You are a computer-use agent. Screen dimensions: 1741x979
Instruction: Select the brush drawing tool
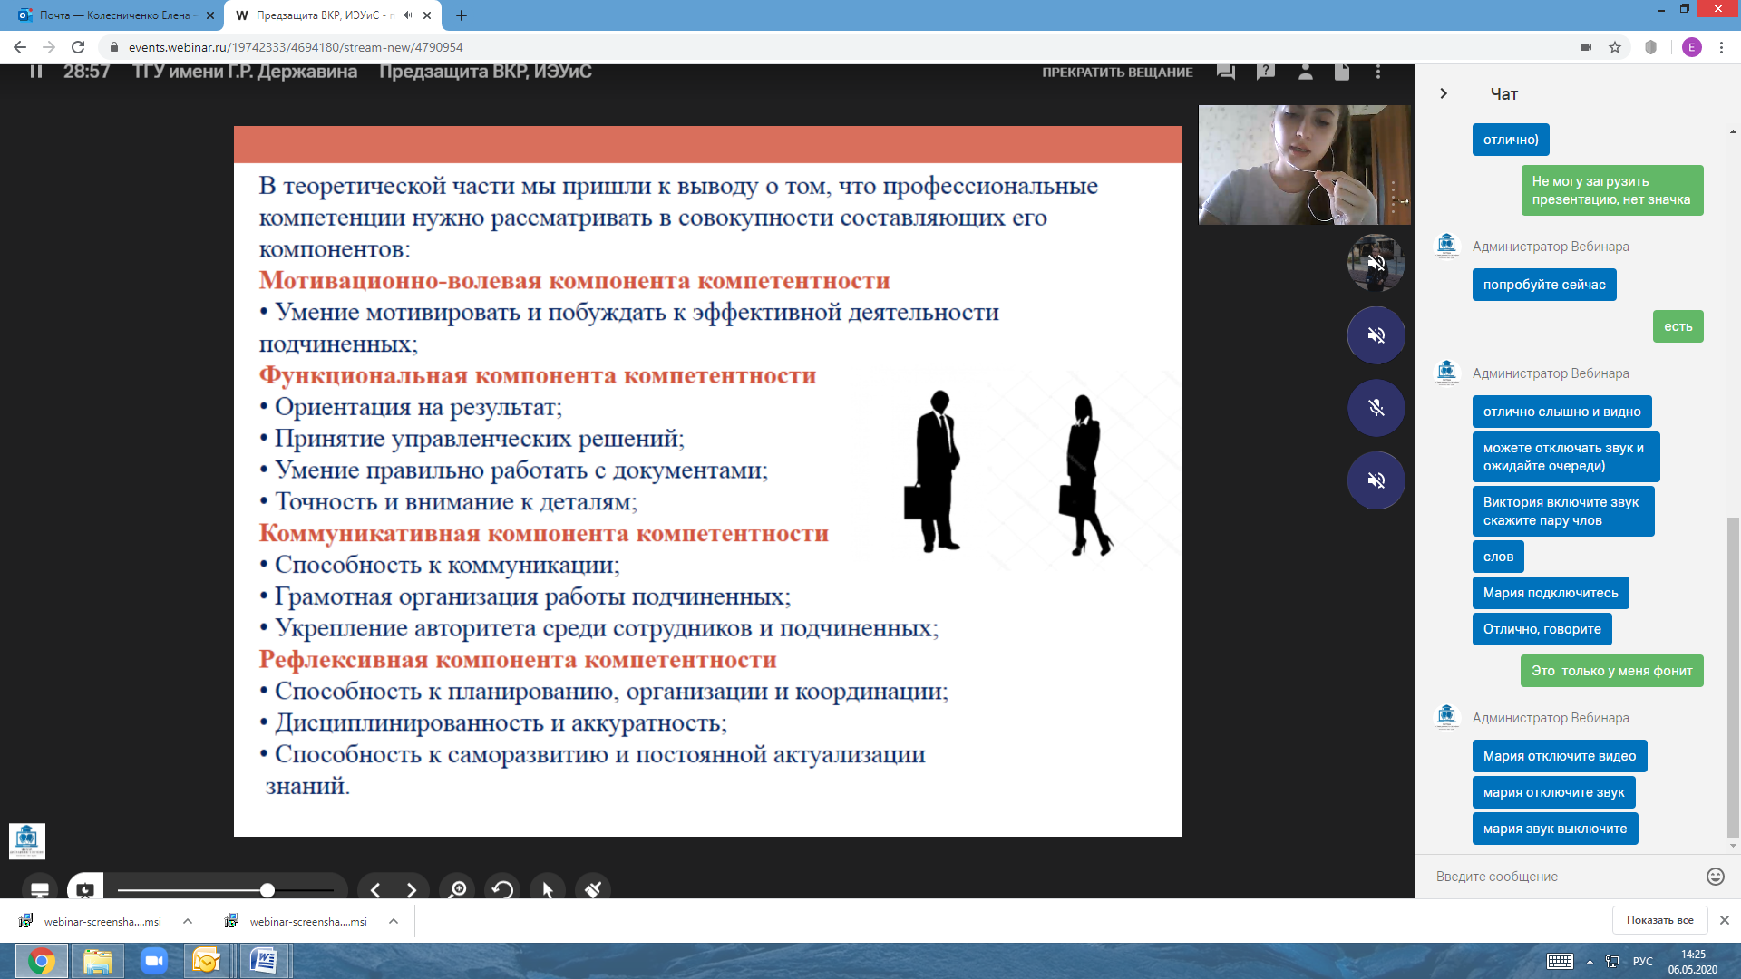click(x=593, y=890)
